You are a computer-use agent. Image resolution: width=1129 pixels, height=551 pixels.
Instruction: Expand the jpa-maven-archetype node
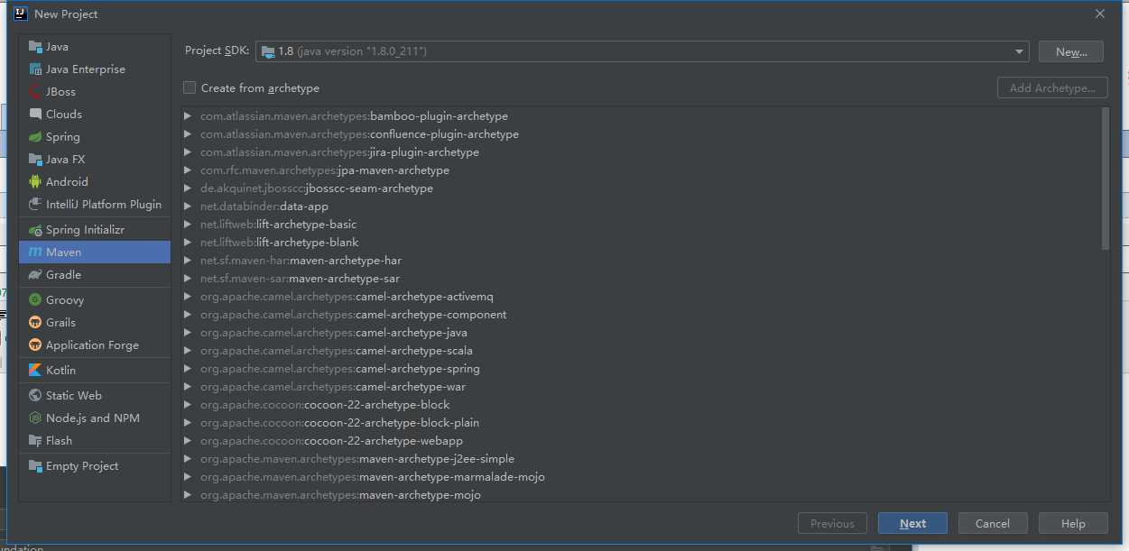[188, 170]
